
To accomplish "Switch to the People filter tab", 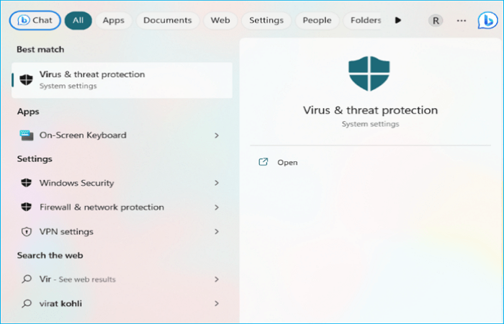I will point(317,20).
